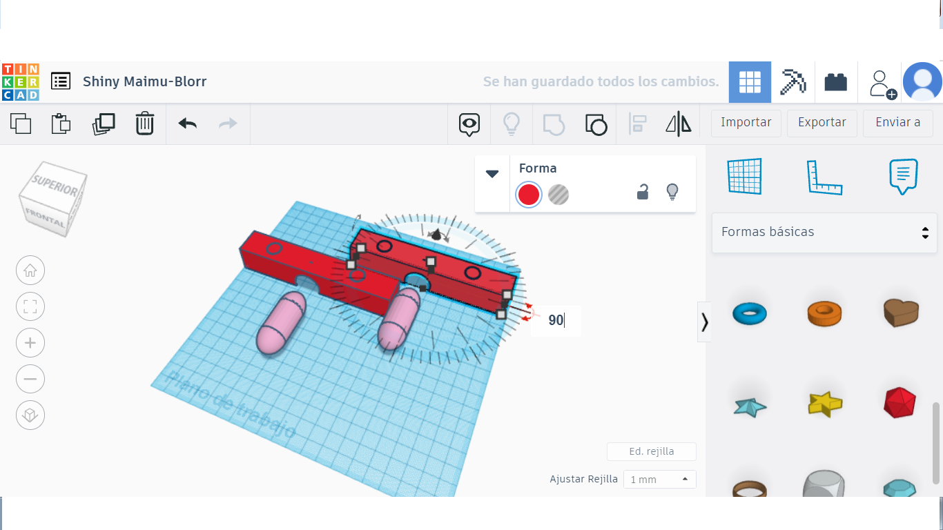The width and height of the screenshot is (943, 530).
Task: Fit all shapes in view
Action: click(30, 307)
